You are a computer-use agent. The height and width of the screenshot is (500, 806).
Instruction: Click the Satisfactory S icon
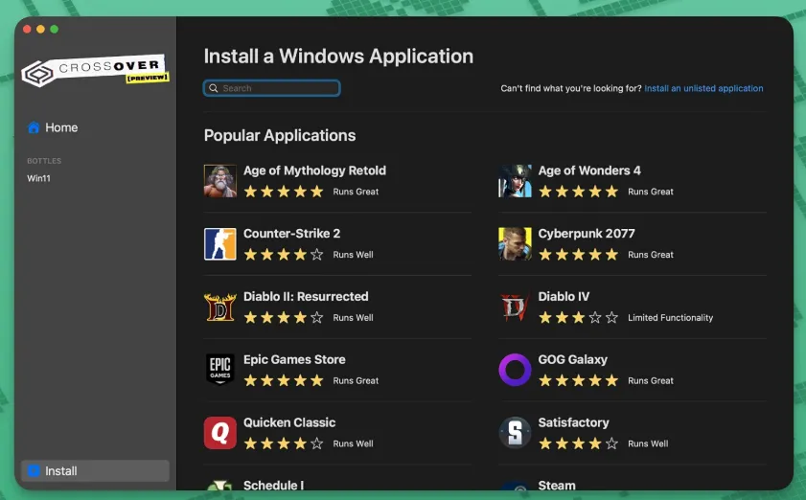[x=515, y=433]
